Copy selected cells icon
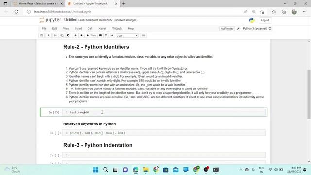The width and height of the screenshot is (311, 175). click(62, 35)
